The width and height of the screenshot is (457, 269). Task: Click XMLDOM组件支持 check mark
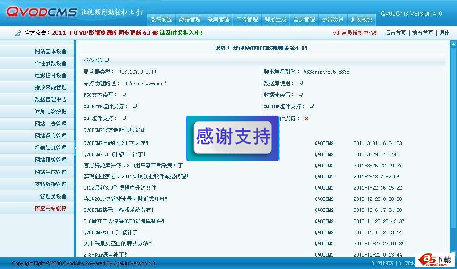[x=312, y=106]
